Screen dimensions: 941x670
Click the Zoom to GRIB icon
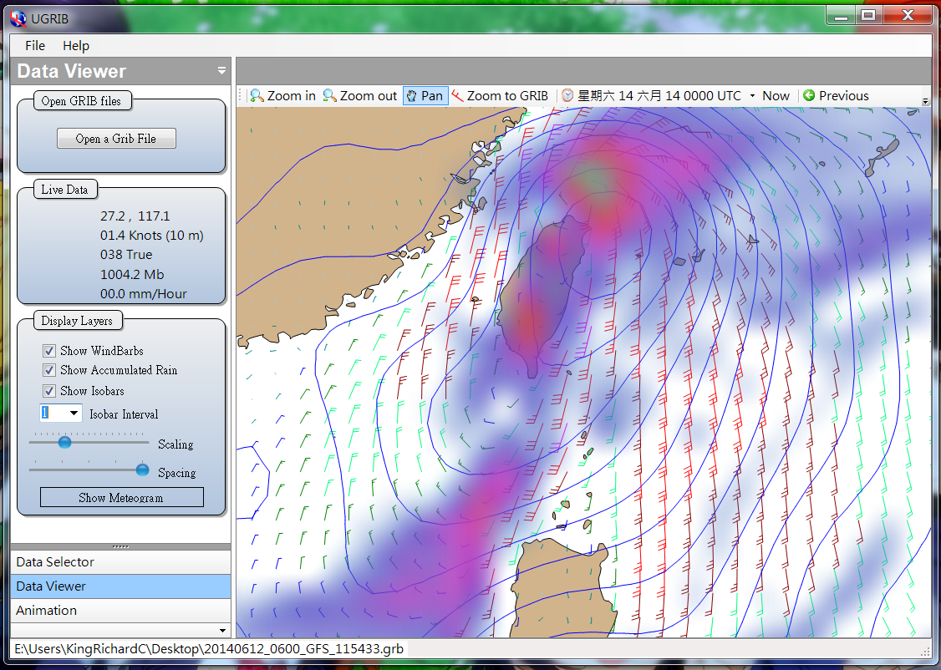[458, 96]
